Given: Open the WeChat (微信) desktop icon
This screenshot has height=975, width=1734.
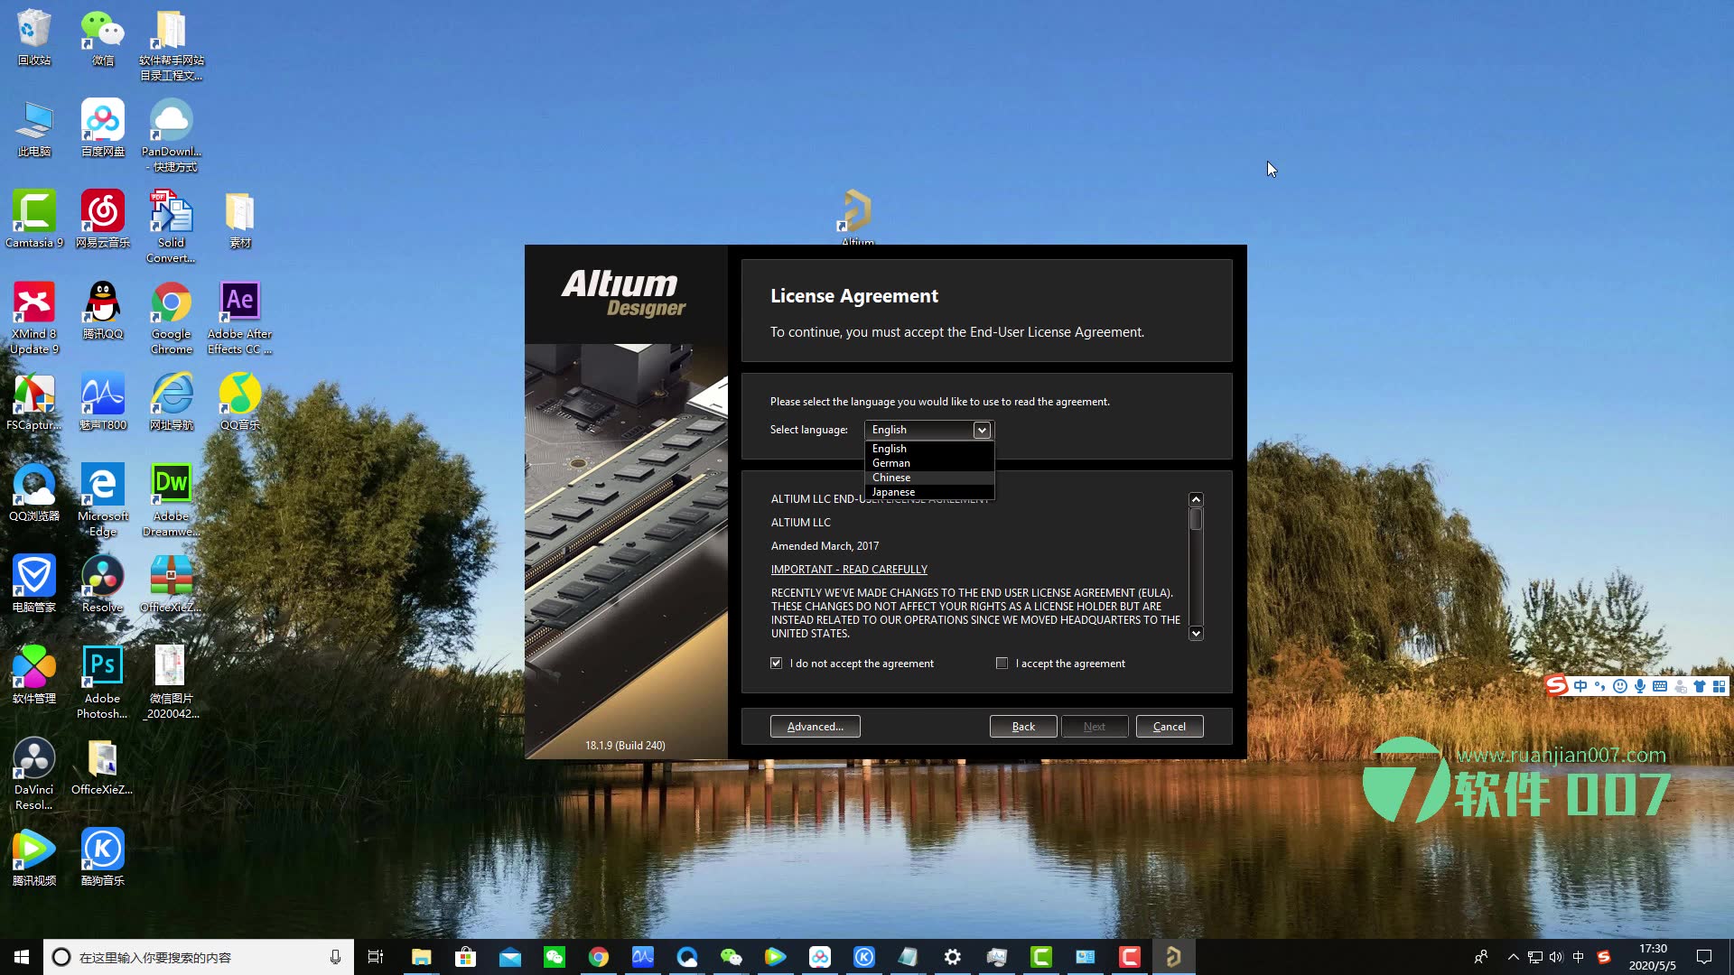Looking at the screenshot, I should tap(103, 38).
